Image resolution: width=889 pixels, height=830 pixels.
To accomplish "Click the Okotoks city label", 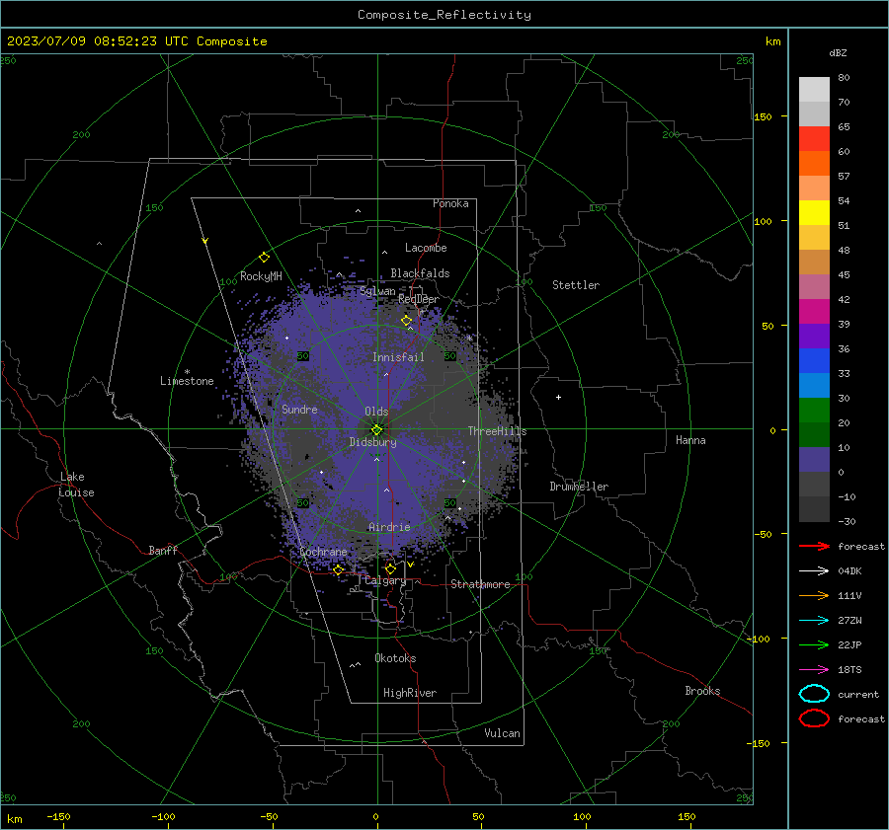I will [395, 658].
